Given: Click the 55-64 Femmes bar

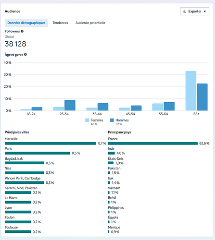Looking at the screenshot, I should click(158, 107).
